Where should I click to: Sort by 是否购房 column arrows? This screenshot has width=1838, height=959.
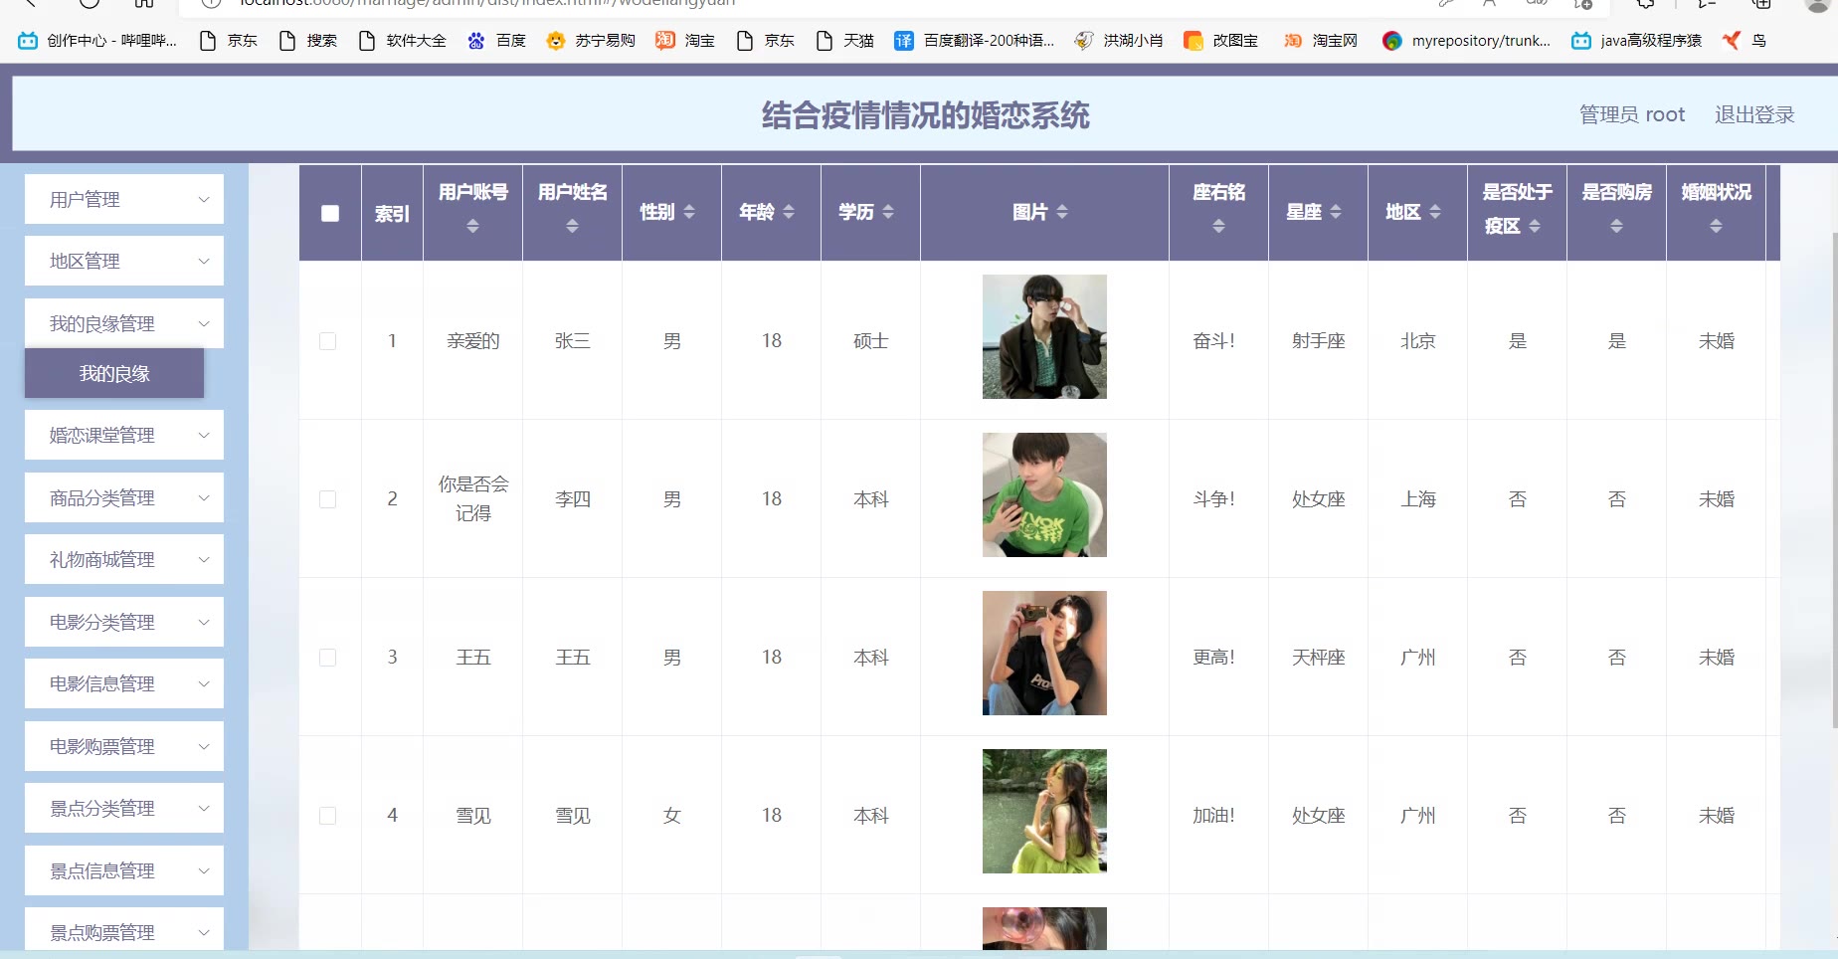(1617, 227)
